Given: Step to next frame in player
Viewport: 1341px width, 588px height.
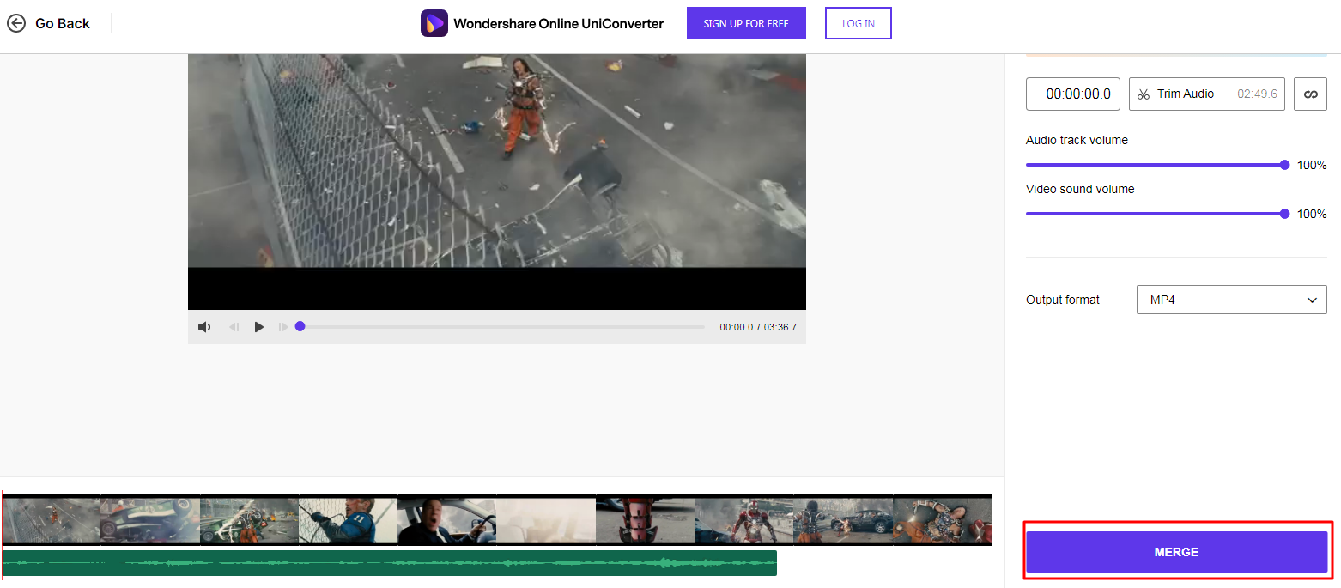Looking at the screenshot, I should 283,327.
